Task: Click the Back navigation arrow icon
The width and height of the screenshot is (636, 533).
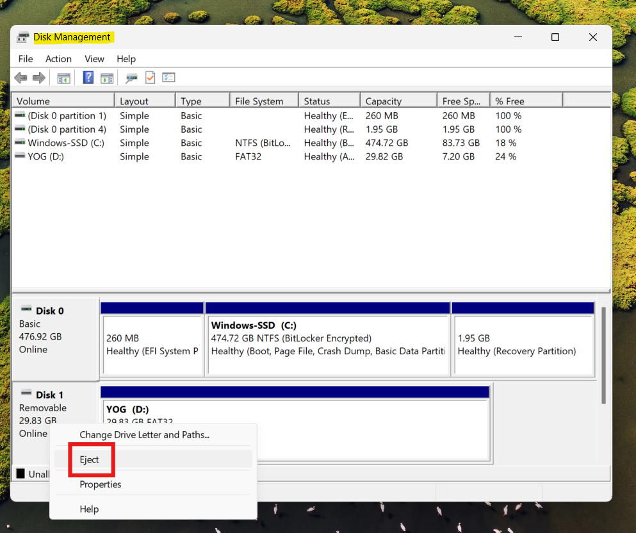Action: [x=20, y=78]
